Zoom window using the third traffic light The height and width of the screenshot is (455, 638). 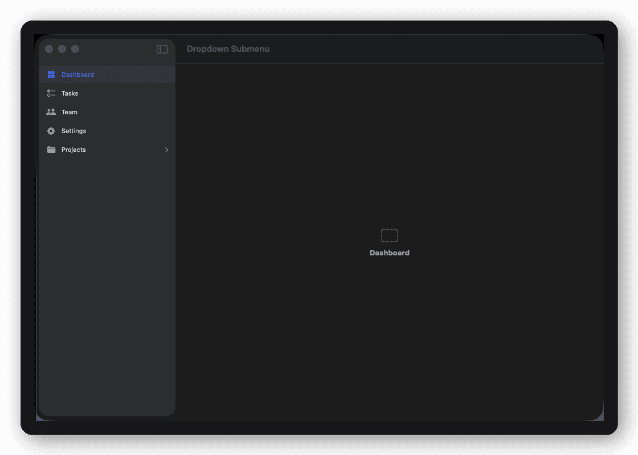coord(75,49)
